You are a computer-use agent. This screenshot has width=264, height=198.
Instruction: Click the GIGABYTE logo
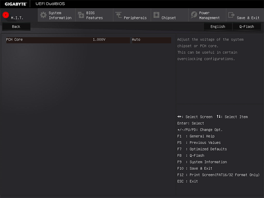pyautogui.click(x=15, y=4)
